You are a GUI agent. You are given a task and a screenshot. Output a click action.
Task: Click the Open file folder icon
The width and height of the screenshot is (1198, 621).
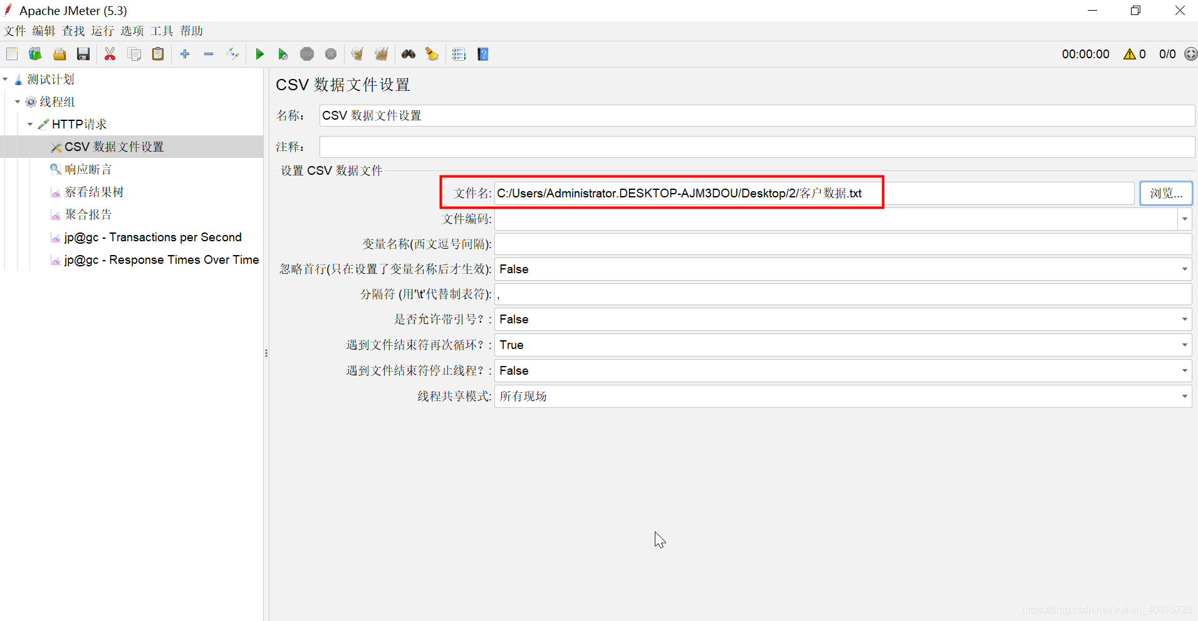pyautogui.click(x=60, y=55)
